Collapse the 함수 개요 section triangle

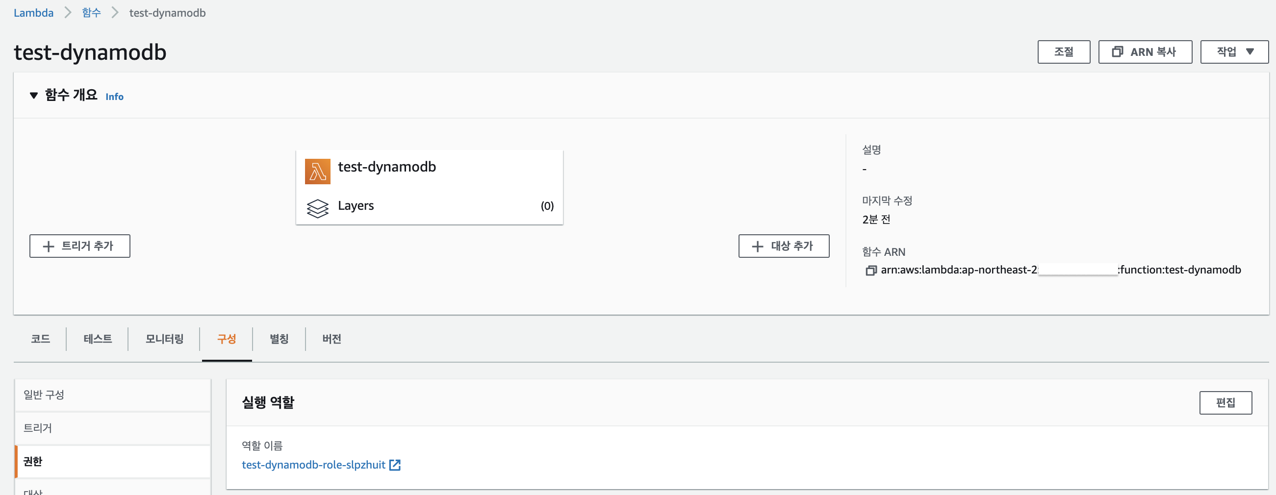click(x=34, y=96)
